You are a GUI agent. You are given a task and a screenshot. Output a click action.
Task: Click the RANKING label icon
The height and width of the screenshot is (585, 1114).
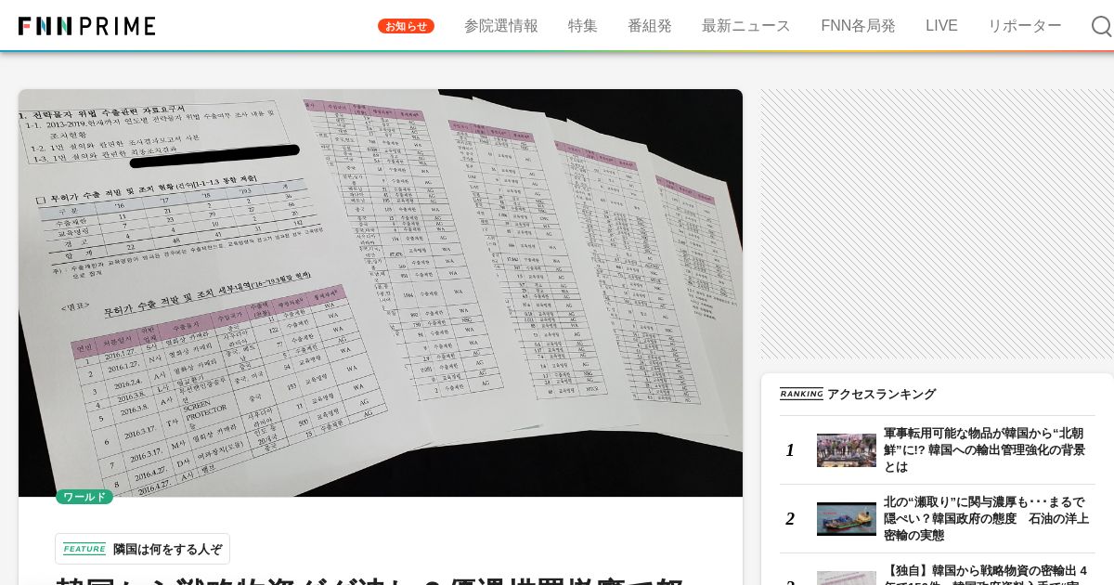pos(801,394)
